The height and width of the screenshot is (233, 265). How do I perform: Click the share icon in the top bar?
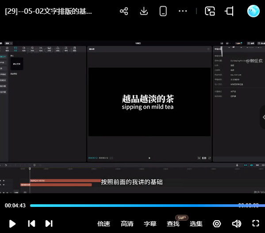coord(124,11)
